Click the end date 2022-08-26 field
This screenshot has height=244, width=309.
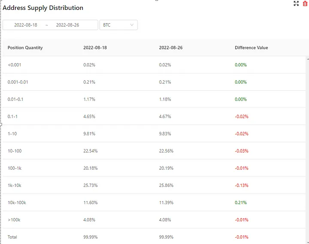click(68, 25)
